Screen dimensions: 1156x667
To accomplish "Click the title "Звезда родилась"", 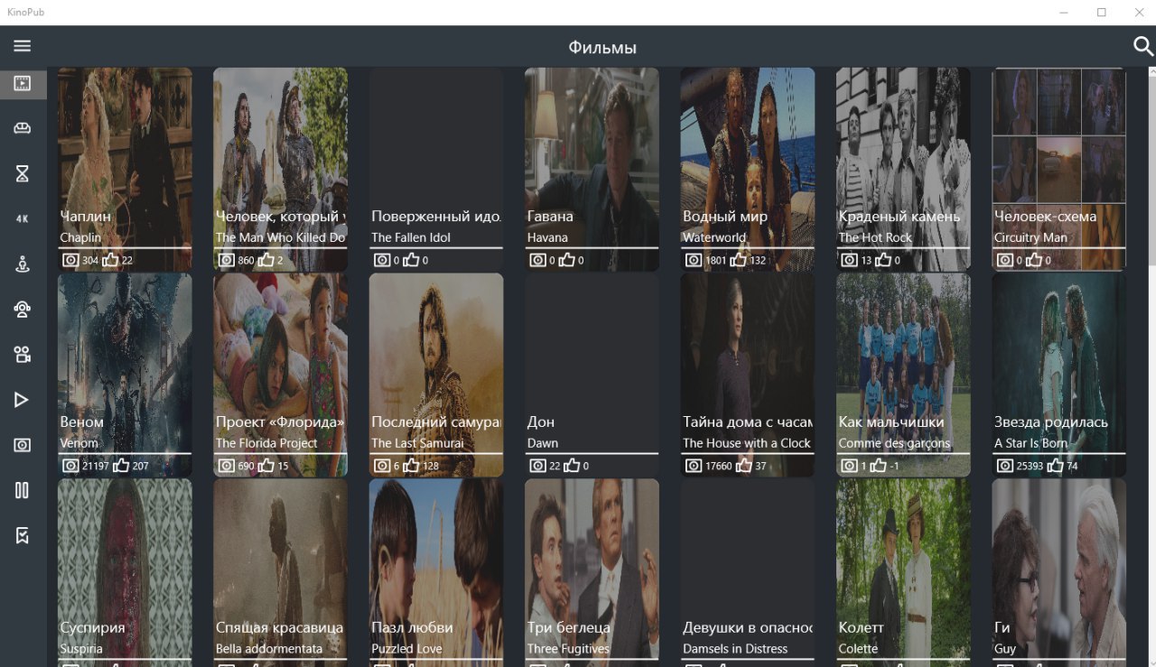I will coord(1051,422).
